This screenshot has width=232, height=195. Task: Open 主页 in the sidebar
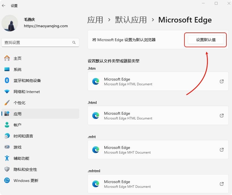(18, 58)
